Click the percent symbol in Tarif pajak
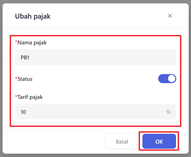 click(x=168, y=112)
